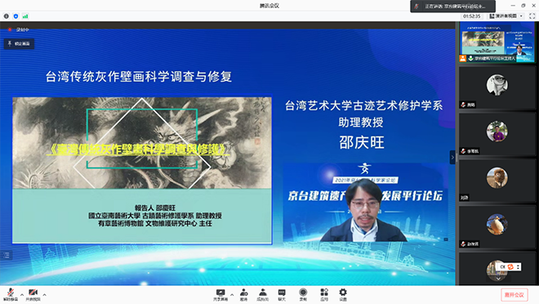Toggle the meeting Record button

tap(303, 295)
